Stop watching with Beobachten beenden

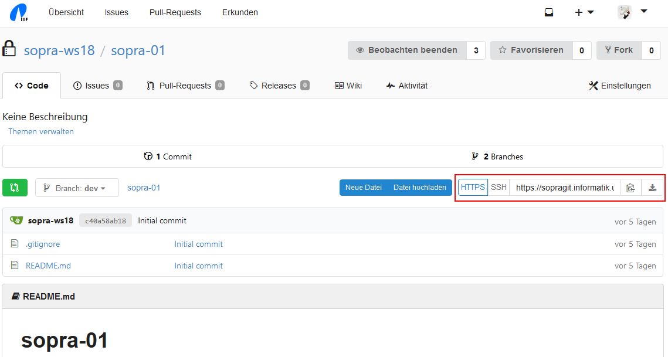[x=407, y=50]
